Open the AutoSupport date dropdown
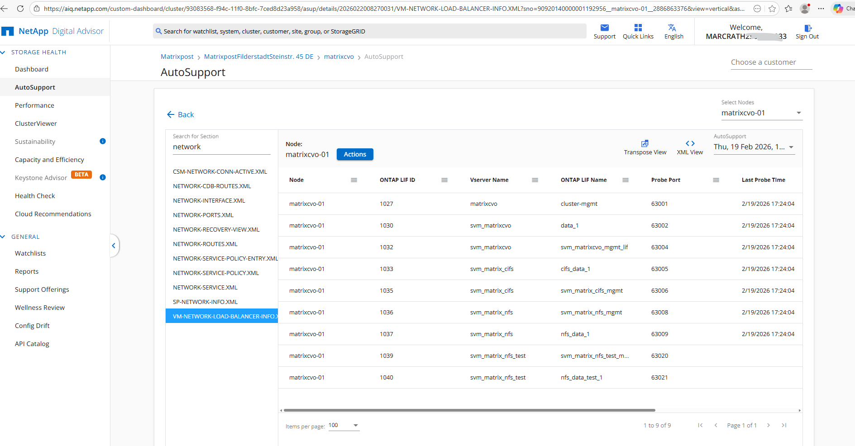Image resolution: width=855 pixels, height=446 pixels. (791, 147)
